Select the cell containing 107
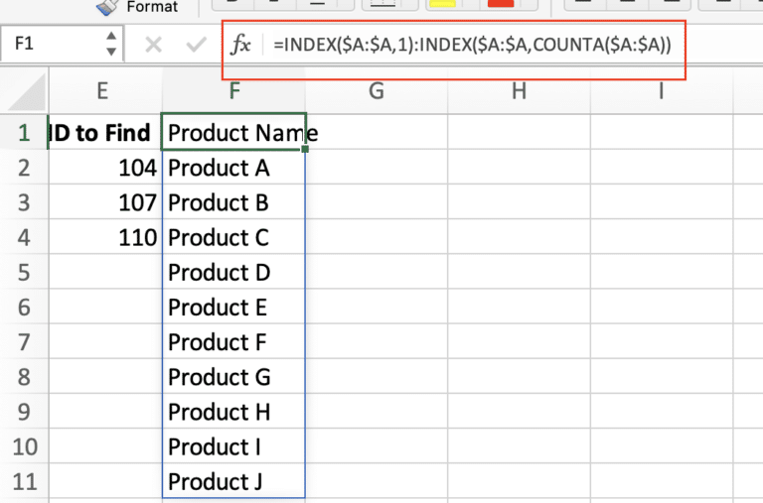This screenshot has height=503, width=763. coord(102,203)
